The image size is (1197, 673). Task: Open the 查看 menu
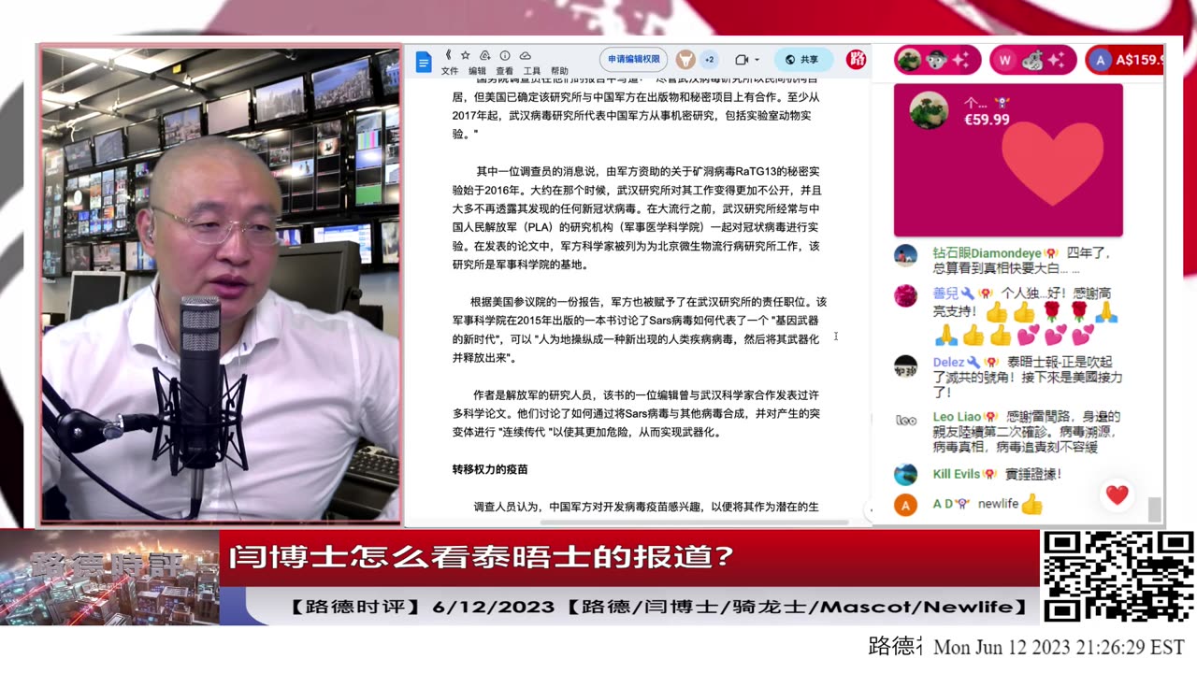click(x=504, y=71)
